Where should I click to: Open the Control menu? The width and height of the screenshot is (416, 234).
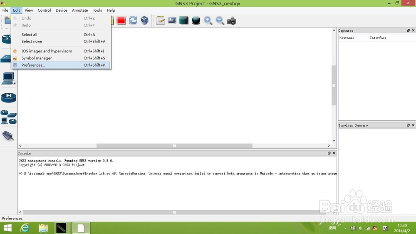click(44, 10)
